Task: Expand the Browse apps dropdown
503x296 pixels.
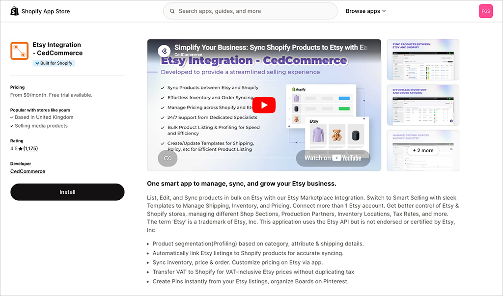Action: click(365, 11)
